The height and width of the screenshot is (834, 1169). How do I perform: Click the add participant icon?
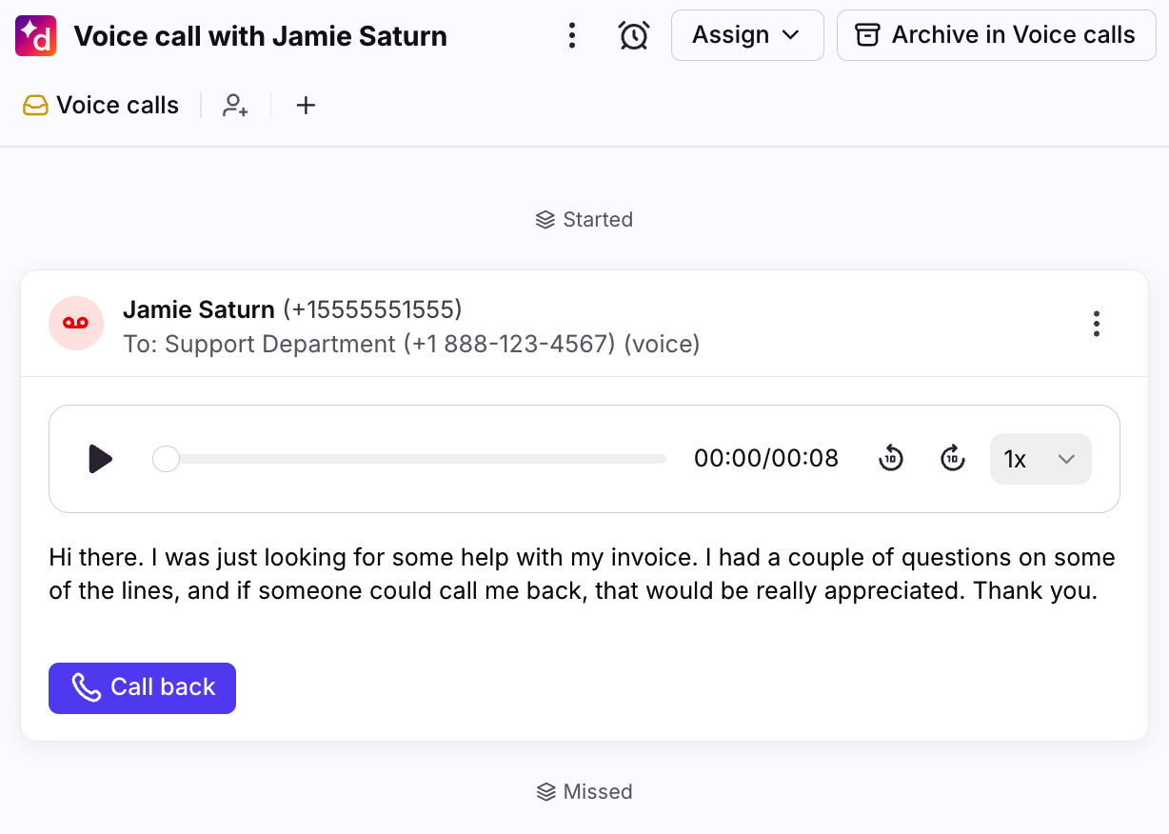[235, 106]
